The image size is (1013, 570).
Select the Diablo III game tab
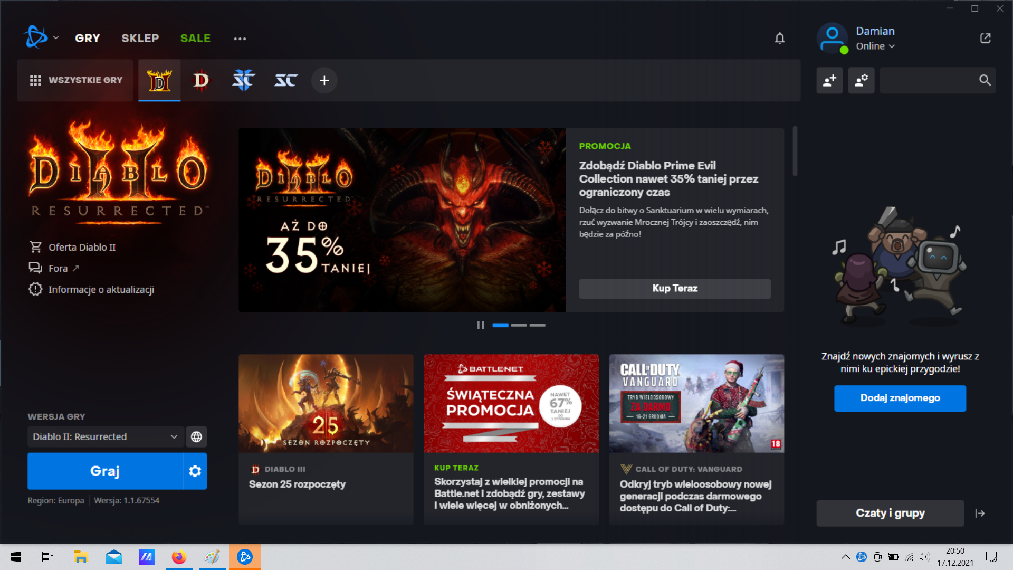pyautogui.click(x=202, y=80)
